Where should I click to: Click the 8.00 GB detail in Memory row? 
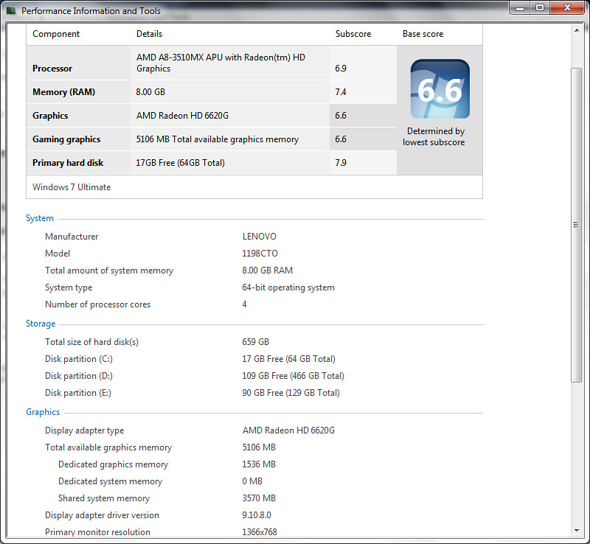150,92
